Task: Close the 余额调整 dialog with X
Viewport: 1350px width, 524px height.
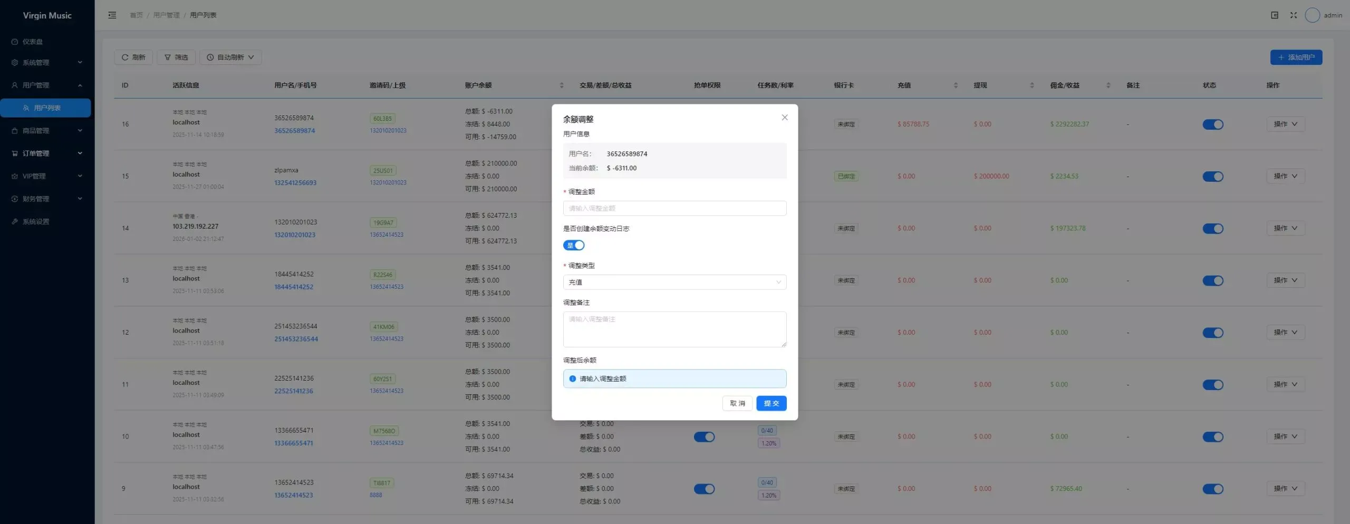Action: point(784,118)
